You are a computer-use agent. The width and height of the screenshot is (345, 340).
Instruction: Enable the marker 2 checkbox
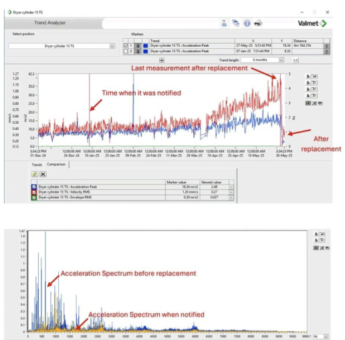[126, 52]
